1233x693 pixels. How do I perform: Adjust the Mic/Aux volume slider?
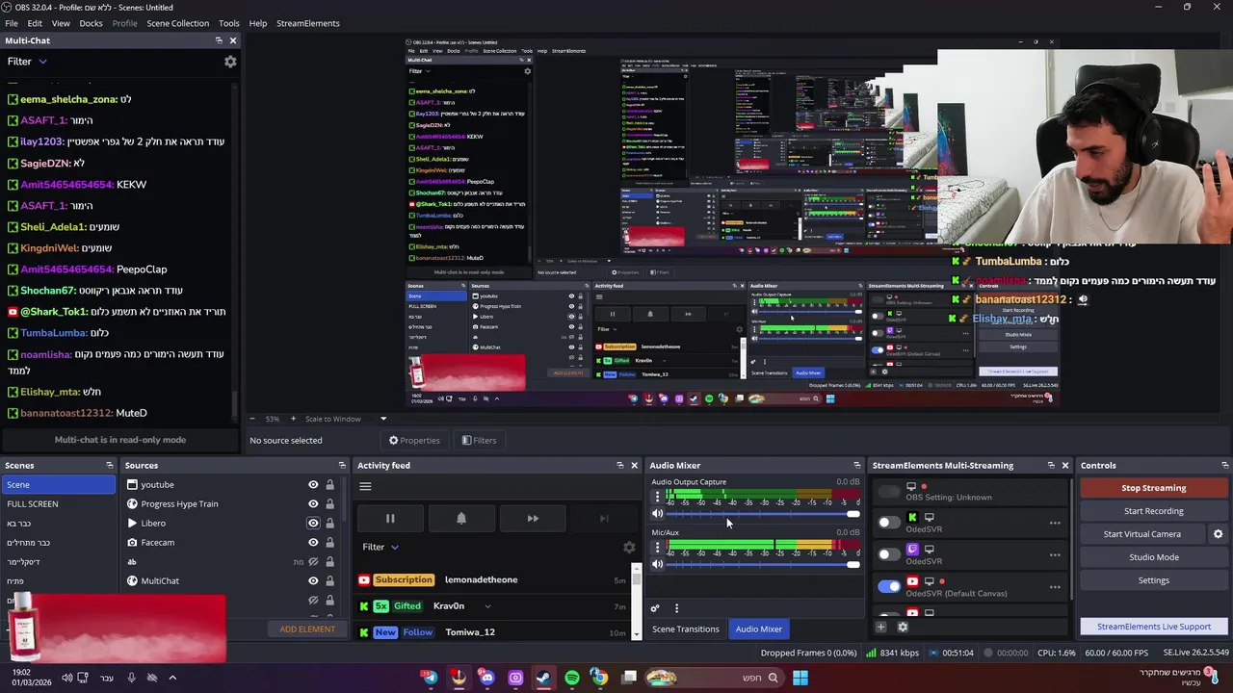tap(763, 564)
